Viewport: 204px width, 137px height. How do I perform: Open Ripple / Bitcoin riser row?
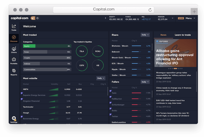[131, 69]
